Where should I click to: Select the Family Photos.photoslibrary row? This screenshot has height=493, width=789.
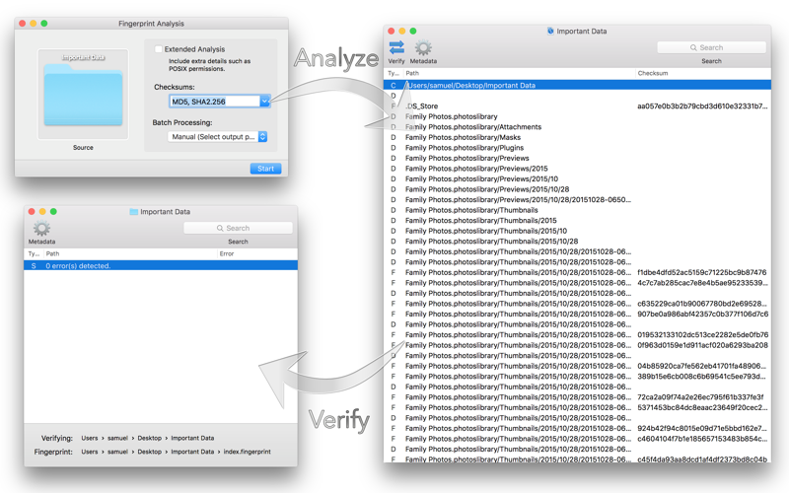pyautogui.click(x=577, y=116)
